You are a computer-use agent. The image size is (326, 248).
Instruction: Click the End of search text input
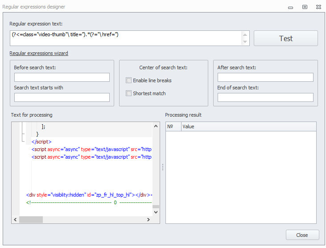pyautogui.click(x=265, y=97)
